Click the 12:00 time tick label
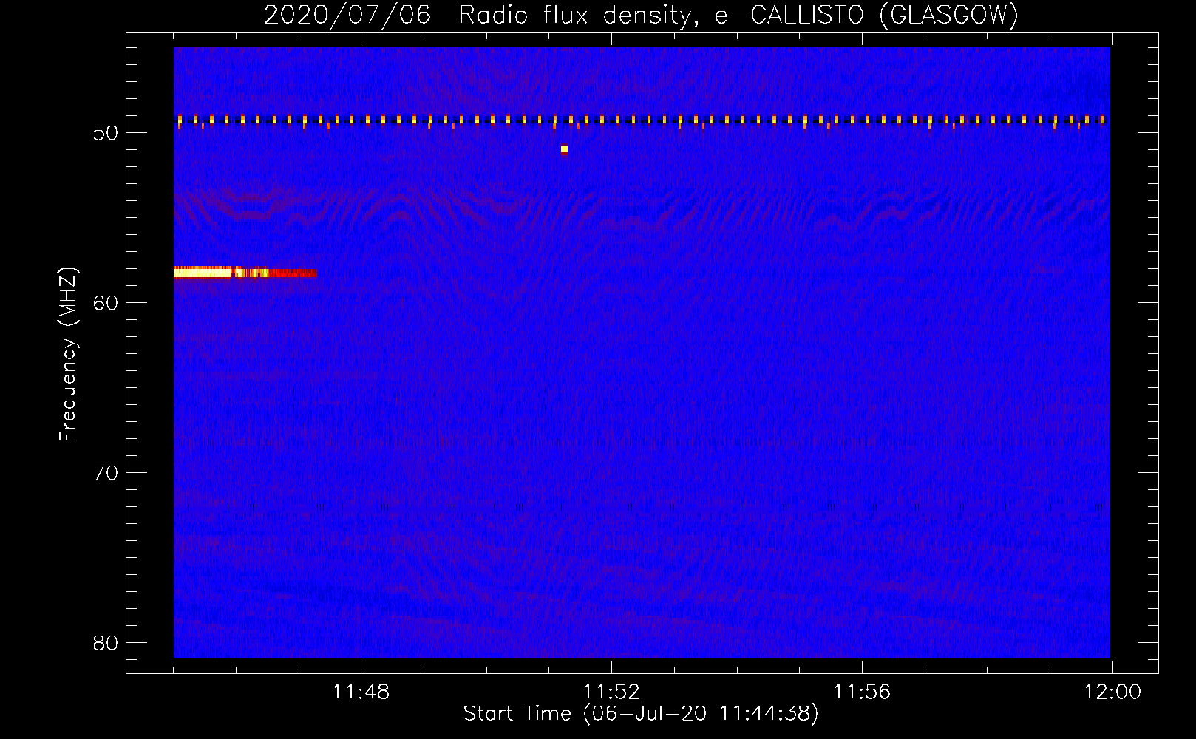 click(1112, 692)
